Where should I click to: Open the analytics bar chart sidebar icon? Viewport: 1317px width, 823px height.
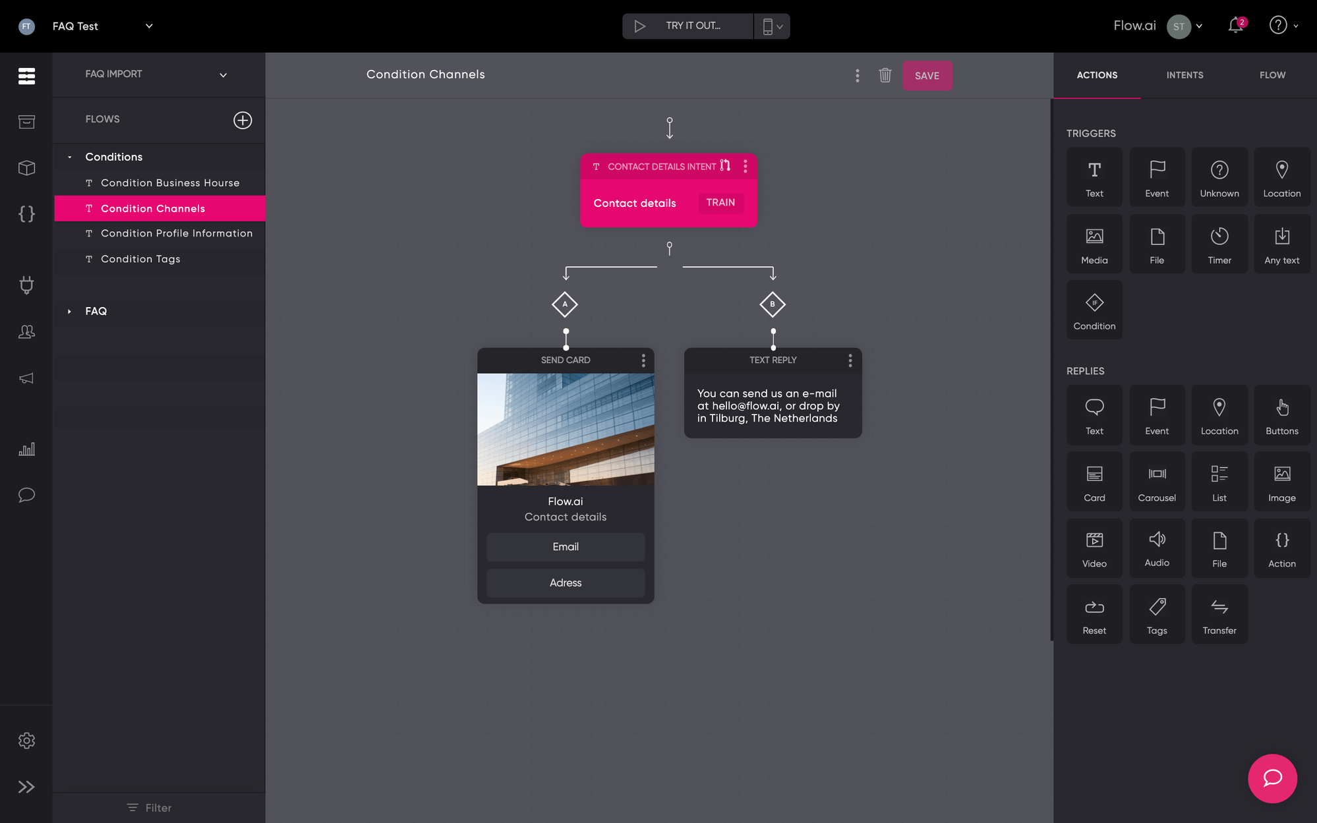[26, 449]
